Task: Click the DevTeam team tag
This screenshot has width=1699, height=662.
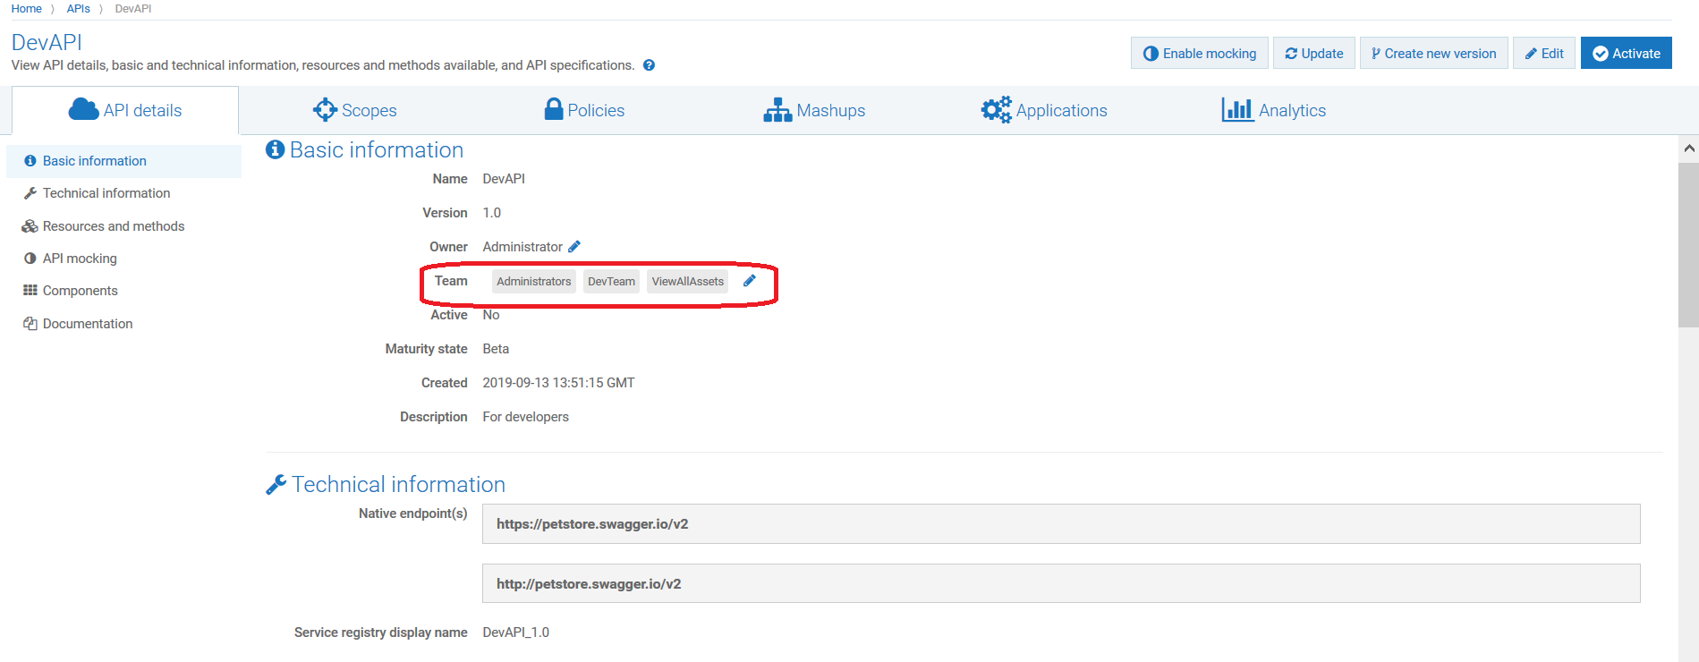Action: [611, 281]
